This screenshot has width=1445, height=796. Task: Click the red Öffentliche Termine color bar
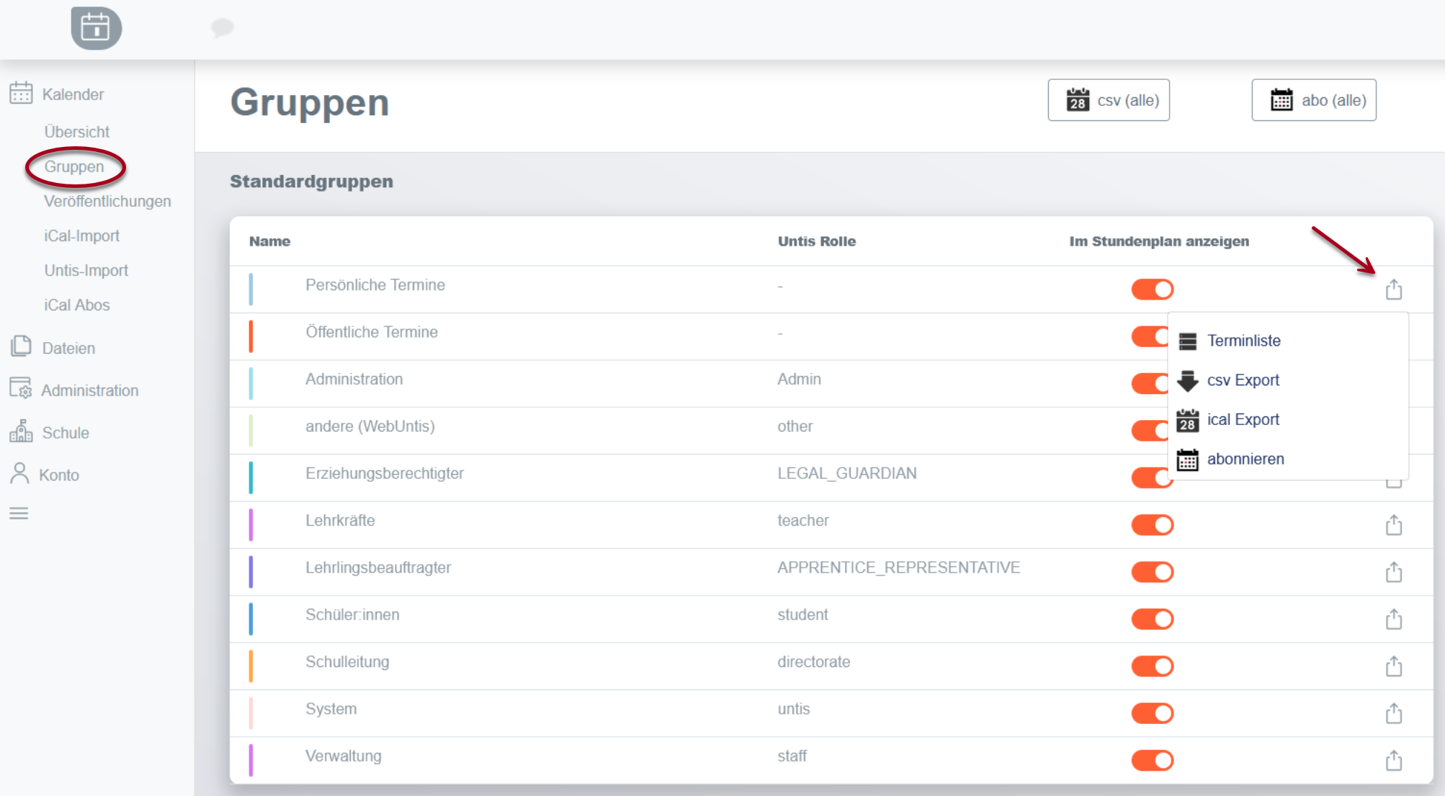pos(251,336)
